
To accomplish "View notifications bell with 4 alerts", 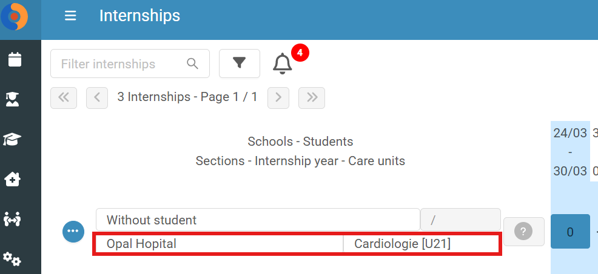I will (283, 64).
